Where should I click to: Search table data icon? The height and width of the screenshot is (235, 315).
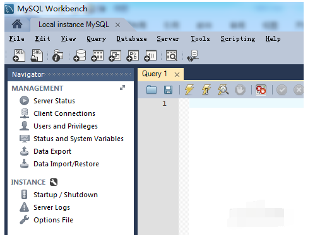tap(171, 55)
